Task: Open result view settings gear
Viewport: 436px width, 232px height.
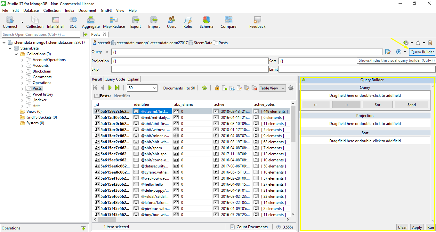Action: point(291,88)
